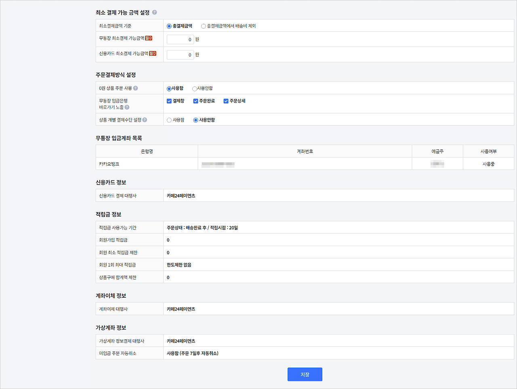Select 사용안함 for 0원 상품 주문 사용
The height and width of the screenshot is (389, 517).
[194, 88]
